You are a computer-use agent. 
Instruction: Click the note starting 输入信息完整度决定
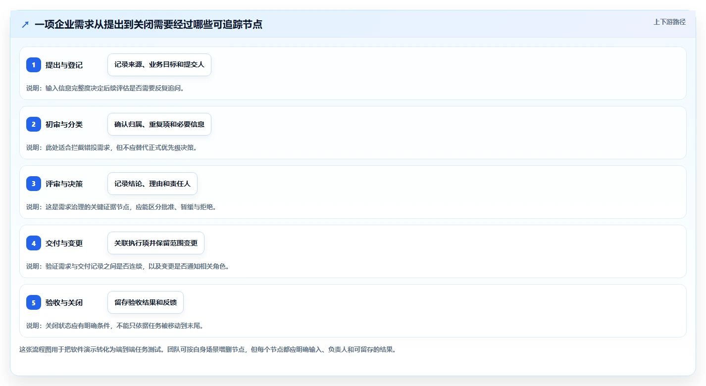click(105, 88)
